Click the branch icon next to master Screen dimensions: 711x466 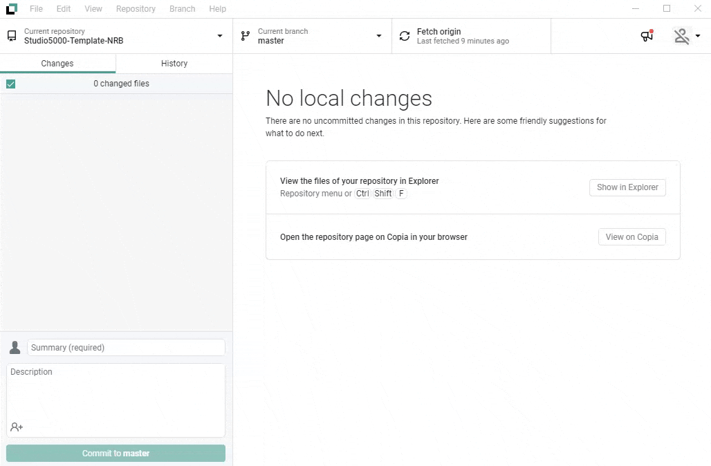[x=245, y=36]
